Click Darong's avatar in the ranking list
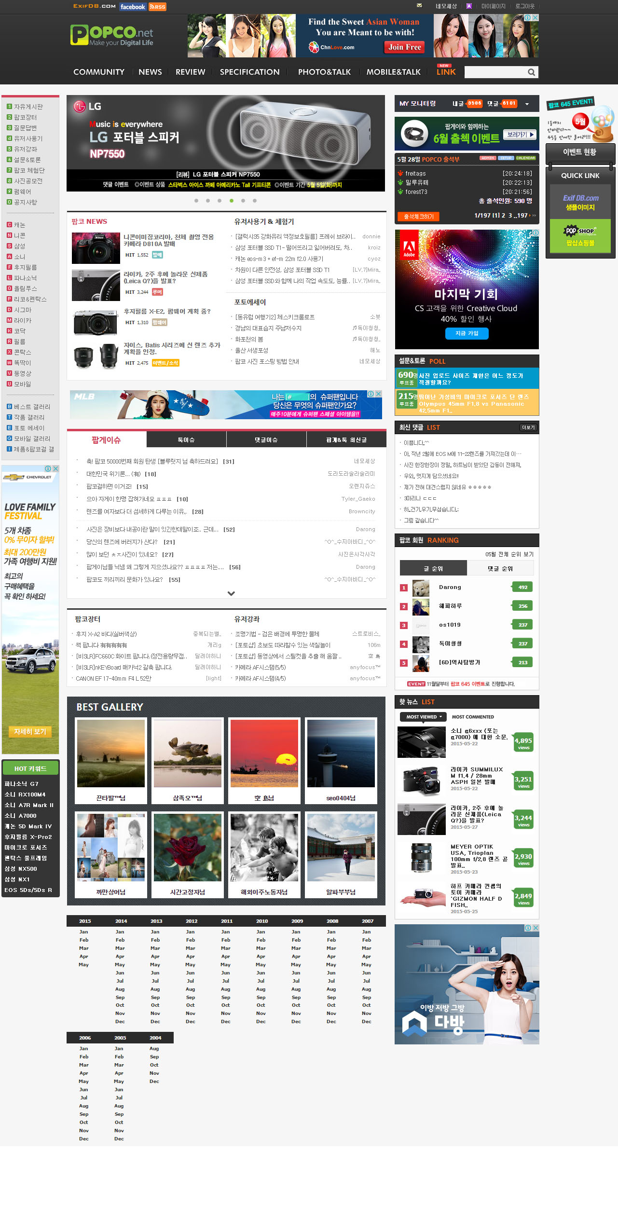618x1206 pixels. tap(421, 588)
